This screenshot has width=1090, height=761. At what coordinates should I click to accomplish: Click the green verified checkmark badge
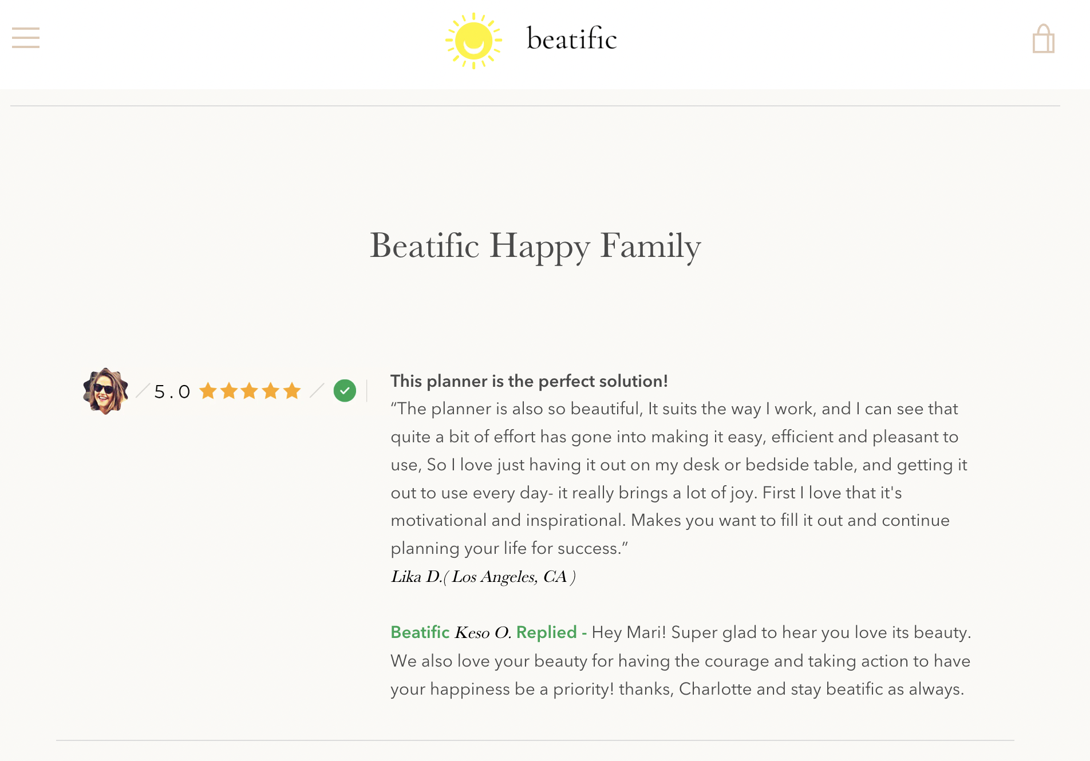[345, 391]
